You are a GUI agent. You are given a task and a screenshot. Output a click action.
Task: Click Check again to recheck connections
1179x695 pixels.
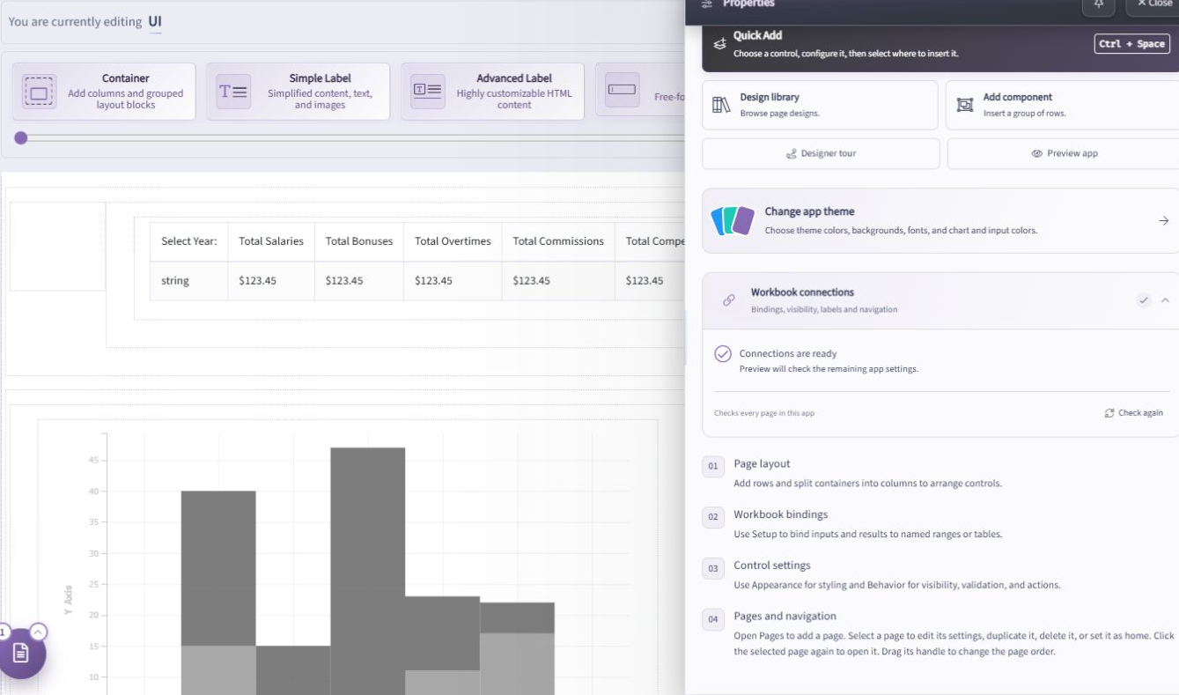click(1133, 412)
